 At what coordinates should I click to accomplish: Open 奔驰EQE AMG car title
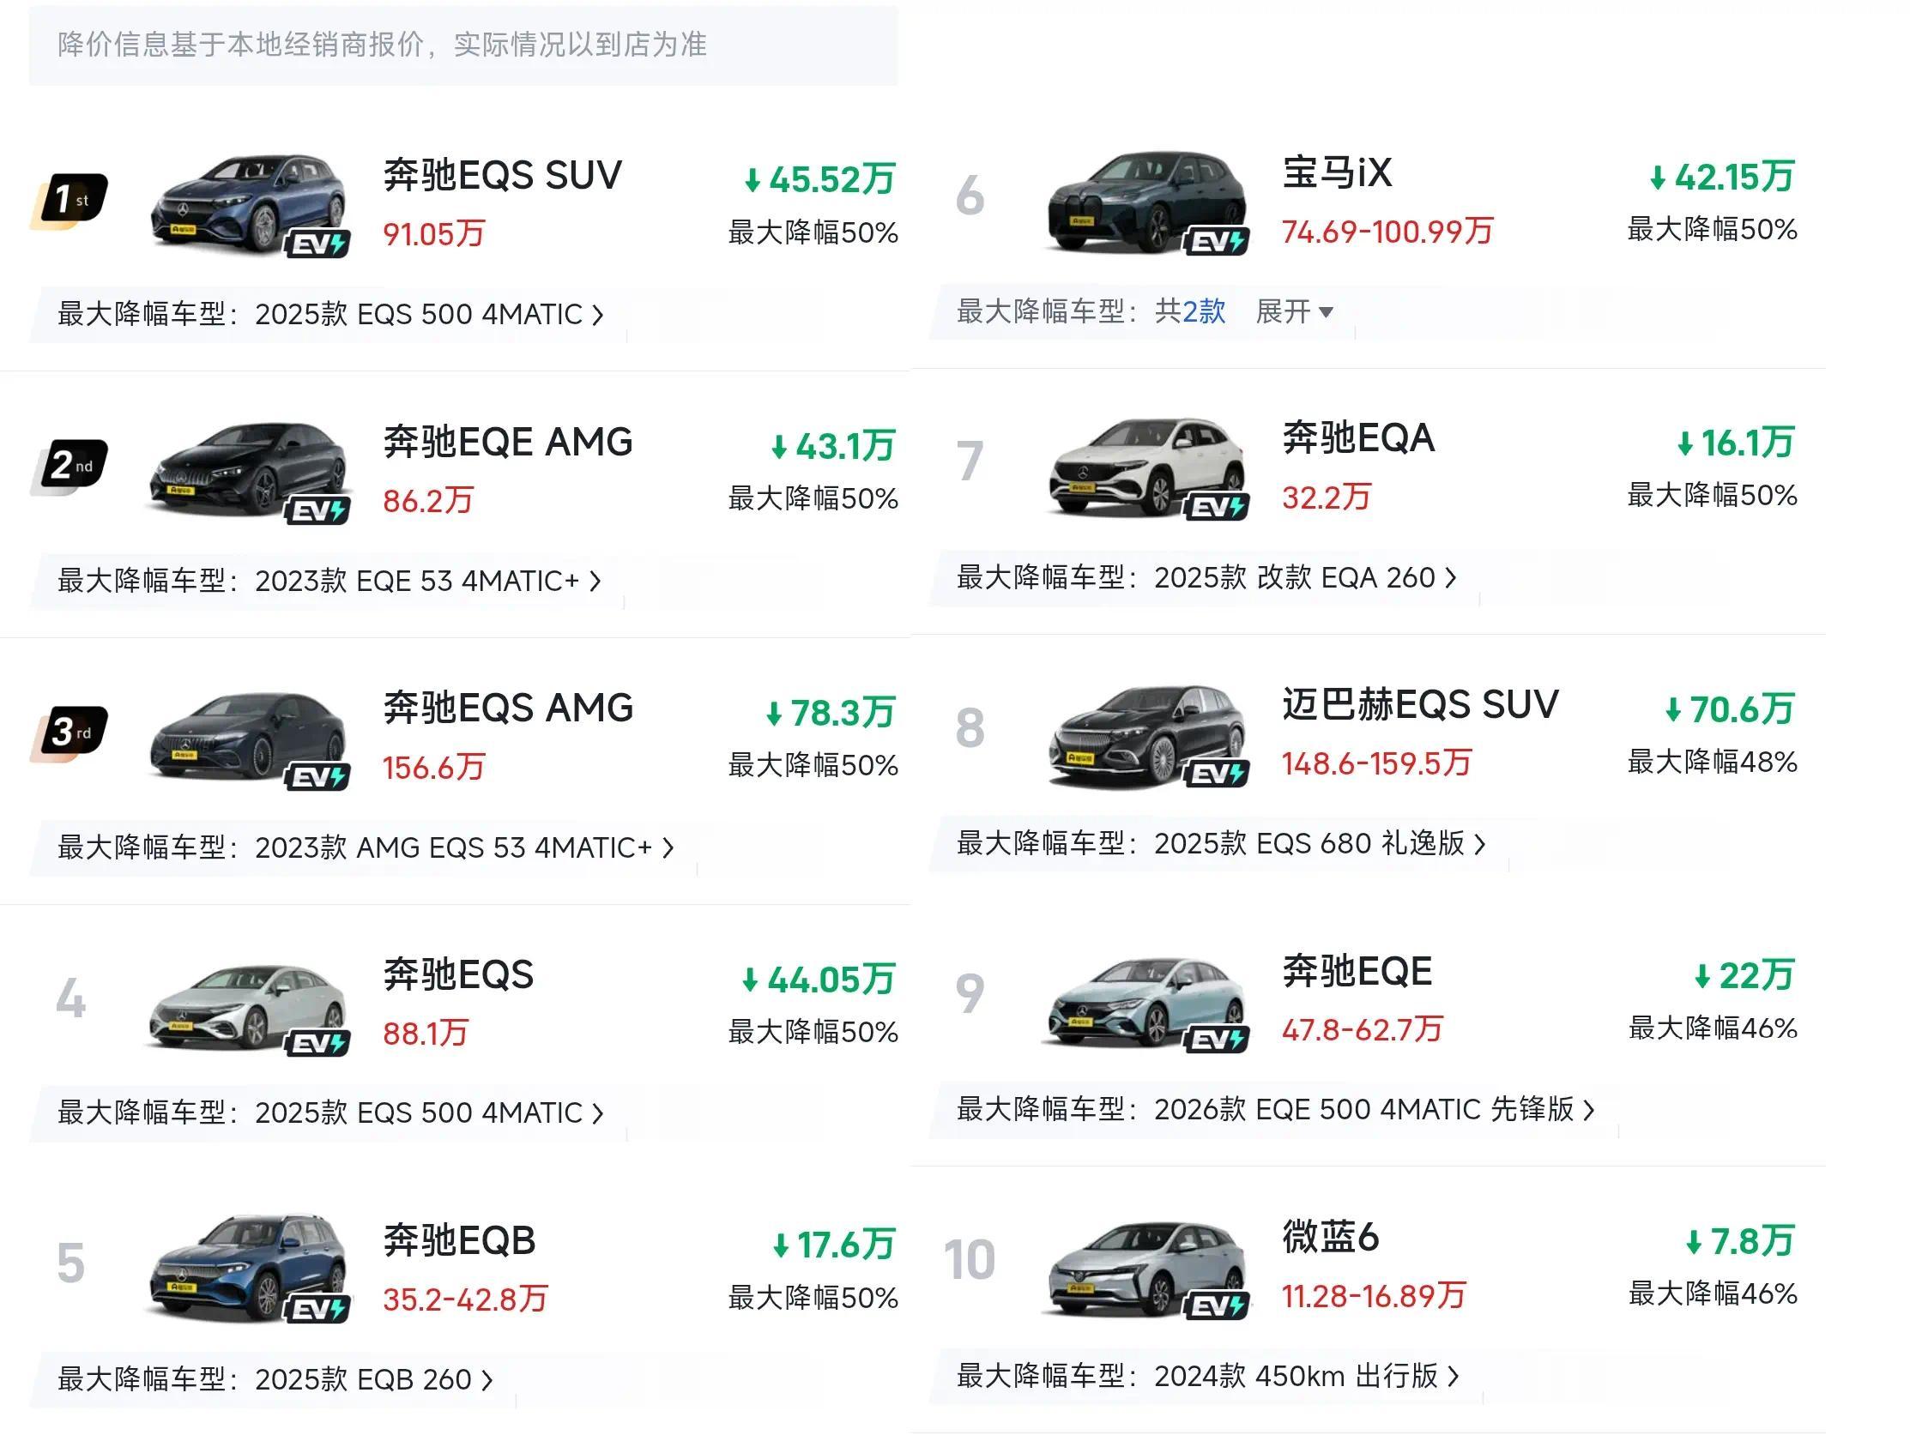(x=508, y=442)
